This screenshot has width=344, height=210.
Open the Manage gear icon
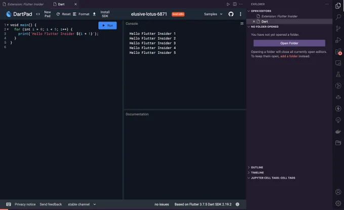[338, 203]
